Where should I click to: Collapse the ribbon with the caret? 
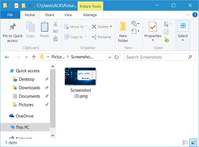tap(187, 15)
